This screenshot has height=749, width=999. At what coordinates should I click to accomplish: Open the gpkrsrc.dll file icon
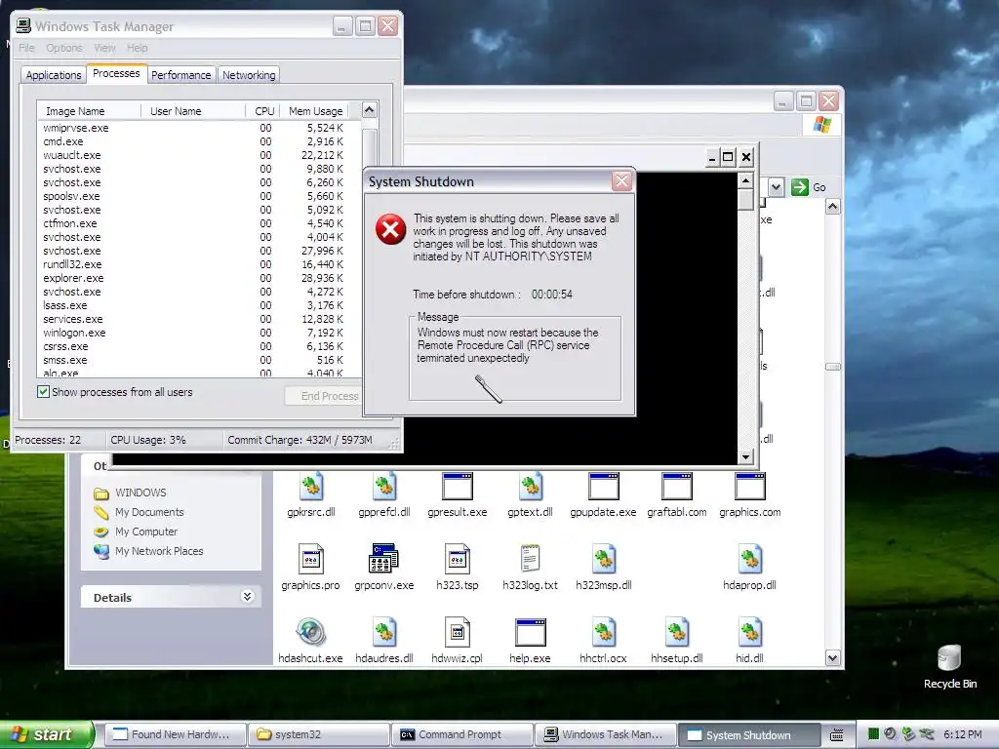pyautogui.click(x=311, y=488)
